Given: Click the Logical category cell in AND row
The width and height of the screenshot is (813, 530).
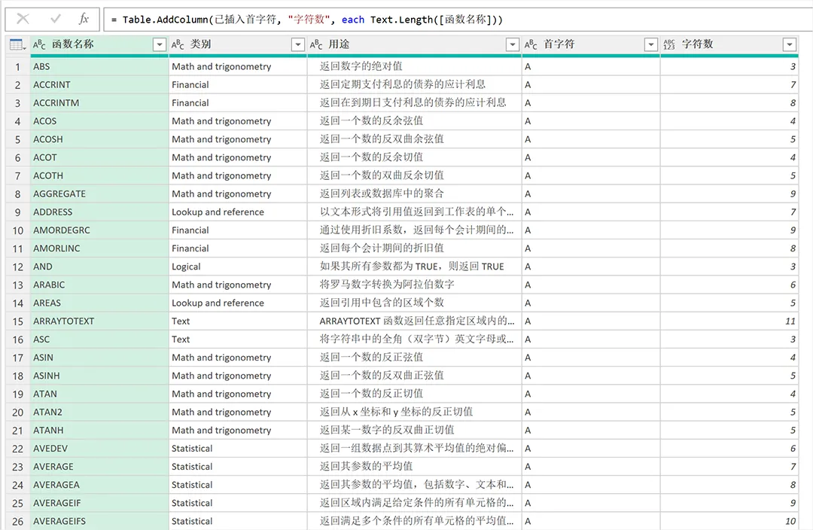Looking at the screenshot, I should click(x=238, y=267).
